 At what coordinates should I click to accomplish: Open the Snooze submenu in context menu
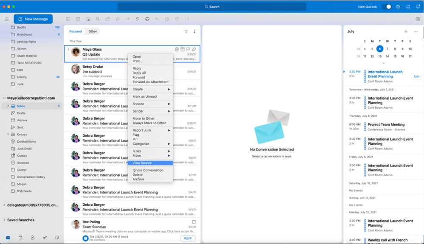click(150, 104)
